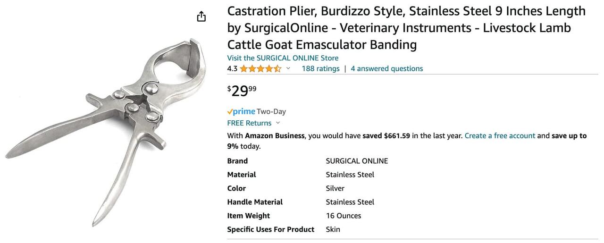Image resolution: width=604 pixels, height=243 pixels.
Task: Visit the SURGICAL ONLINE Store
Action: pos(283,58)
